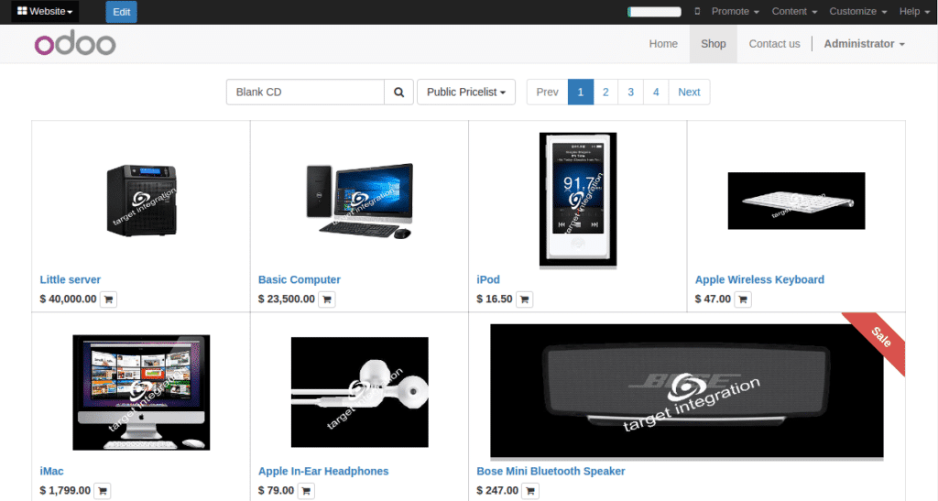This screenshot has height=501, width=938.
Task: Click the Odoo logo
Action: [x=75, y=44]
